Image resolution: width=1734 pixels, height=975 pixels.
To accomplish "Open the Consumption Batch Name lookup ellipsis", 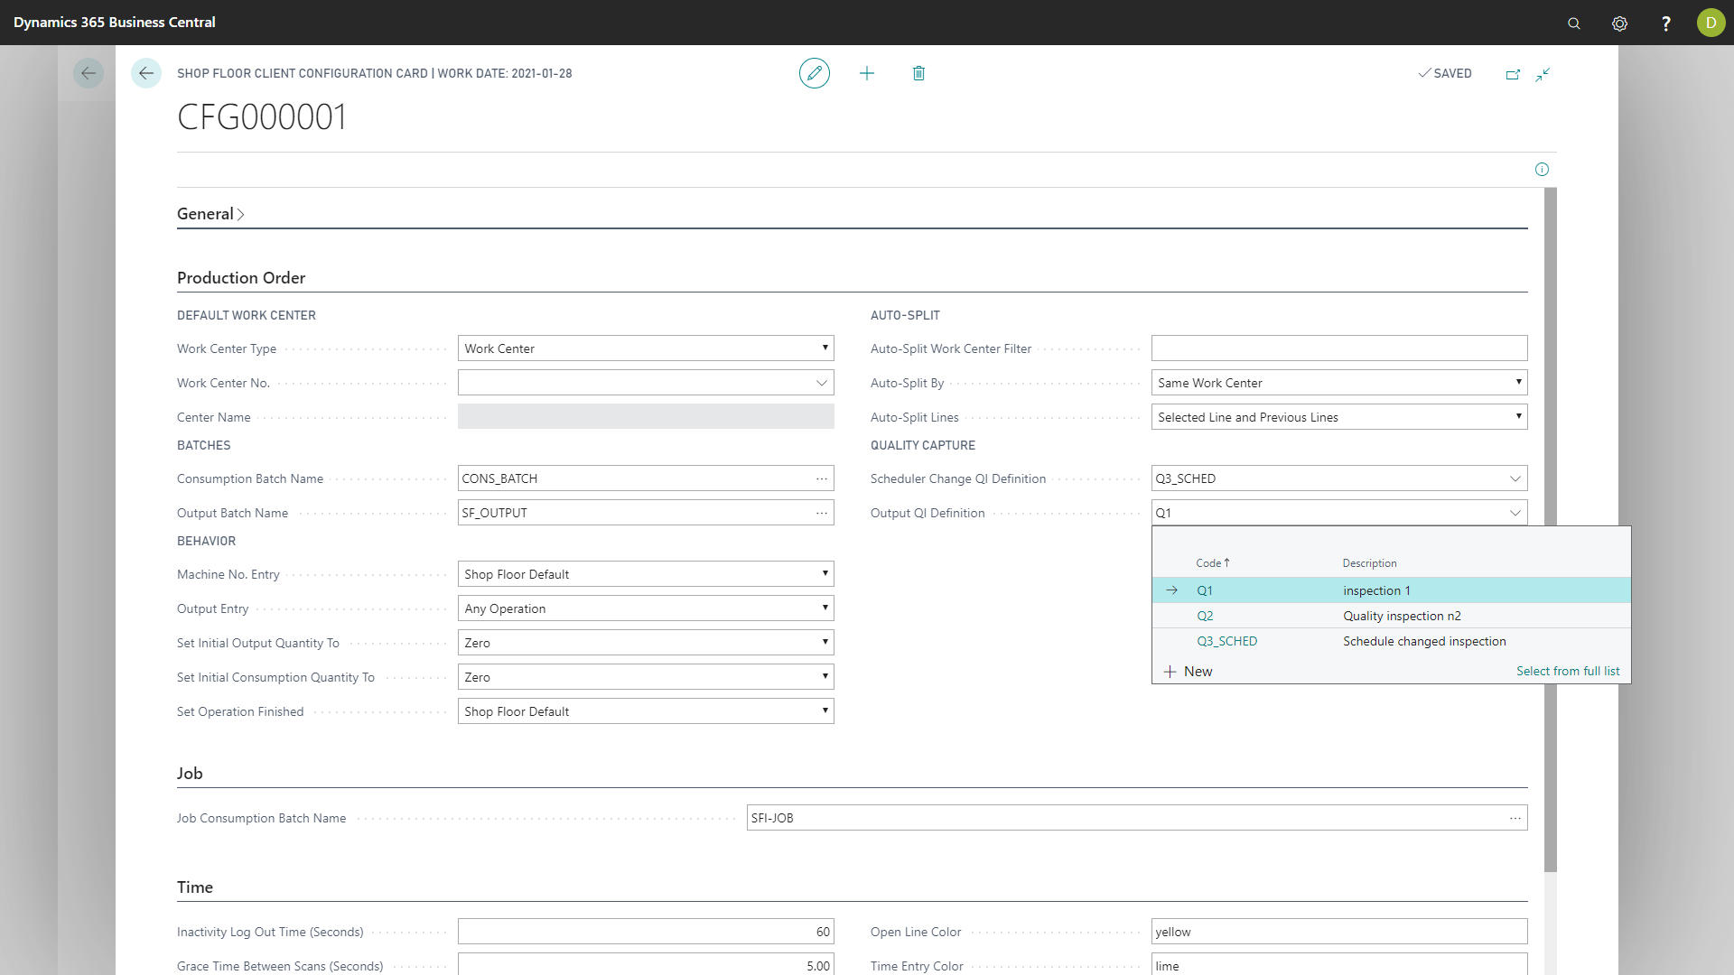I will [x=821, y=478].
